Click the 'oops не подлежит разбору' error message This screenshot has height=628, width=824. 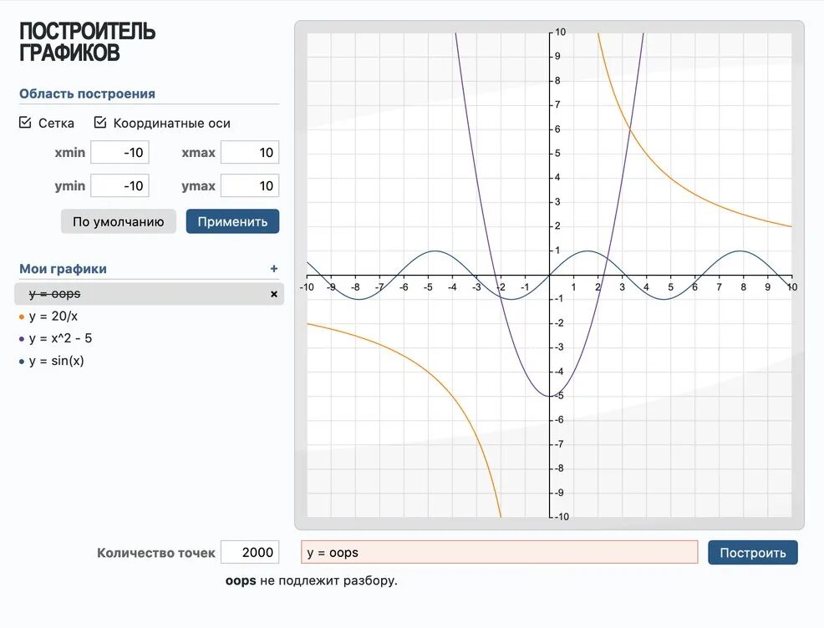(x=311, y=580)
